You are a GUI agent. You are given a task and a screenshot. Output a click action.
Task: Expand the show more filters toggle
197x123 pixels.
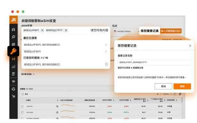tap(28, 74)
